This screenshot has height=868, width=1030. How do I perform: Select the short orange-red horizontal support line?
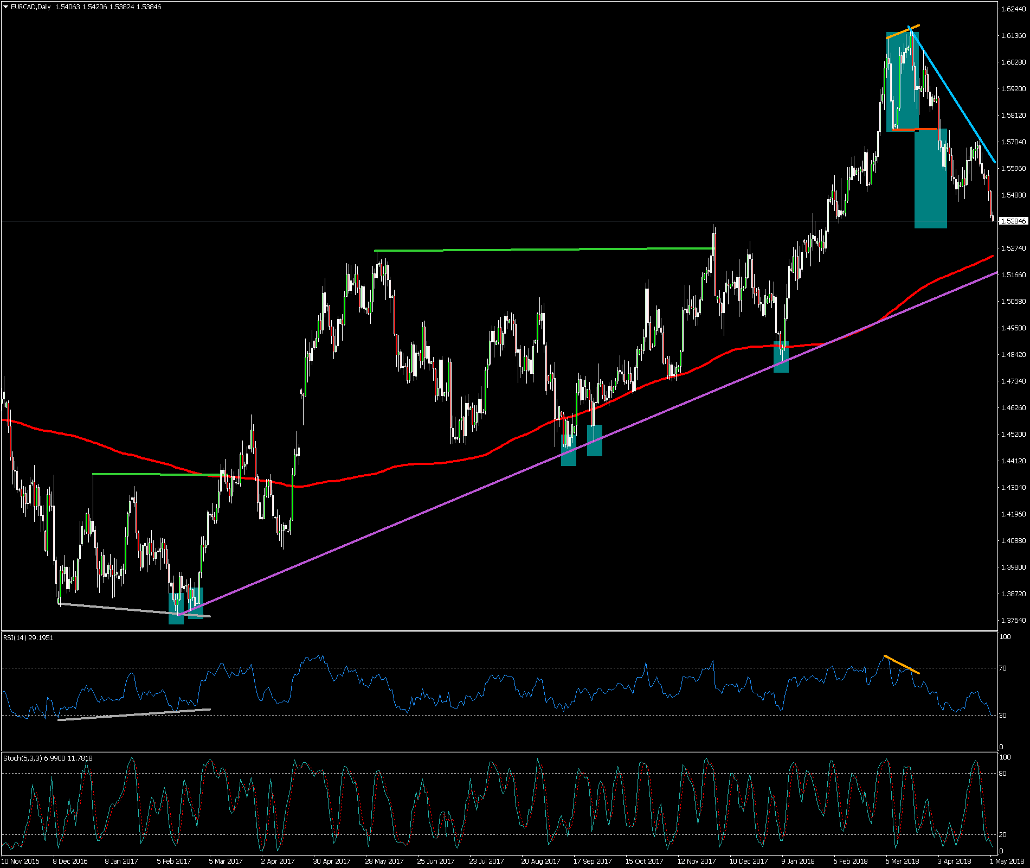(916, 129)
